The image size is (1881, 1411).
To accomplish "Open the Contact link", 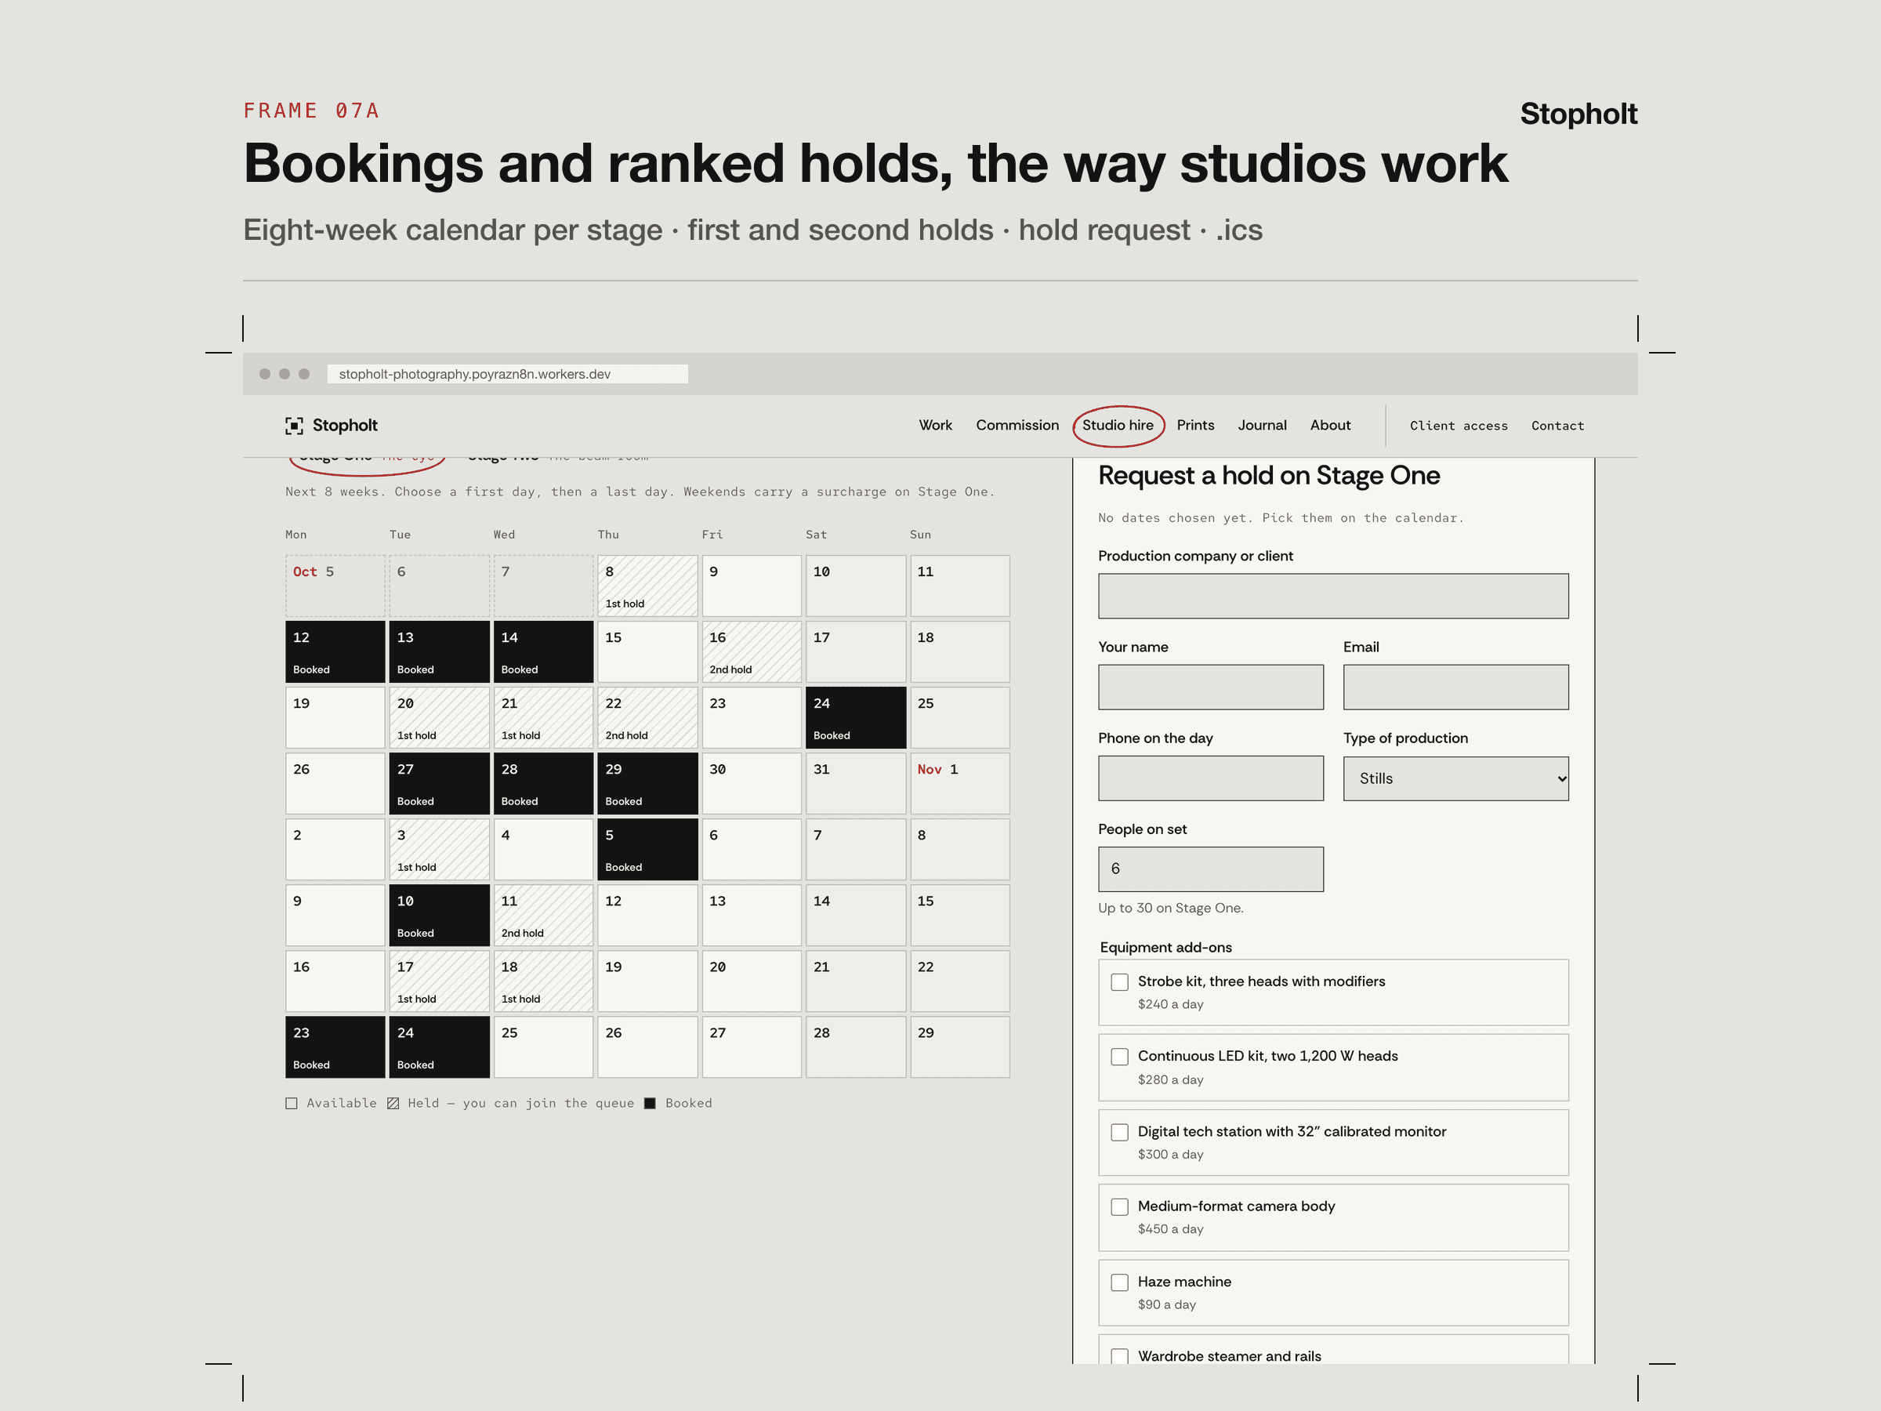I will tap(1557, 426).
